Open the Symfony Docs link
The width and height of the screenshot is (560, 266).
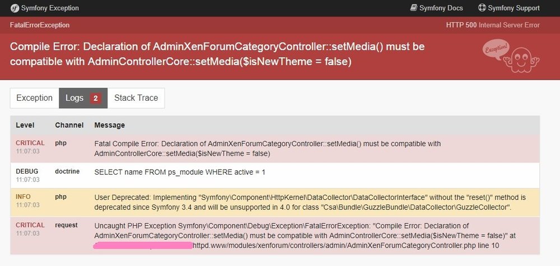(436, 8)
